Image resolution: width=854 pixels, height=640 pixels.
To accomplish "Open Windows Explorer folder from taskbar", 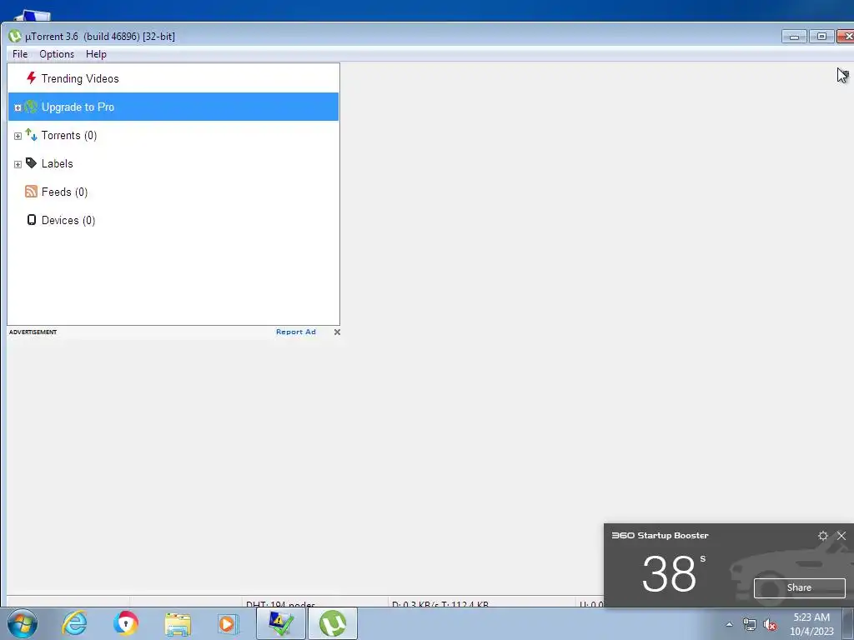I will (x=178, y=624).
